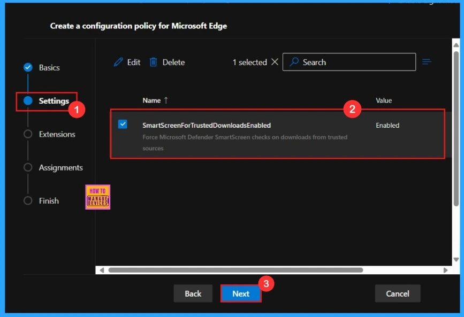Click the Edit label in toolbar
The image size is (464, 317).
click(134, 63)
